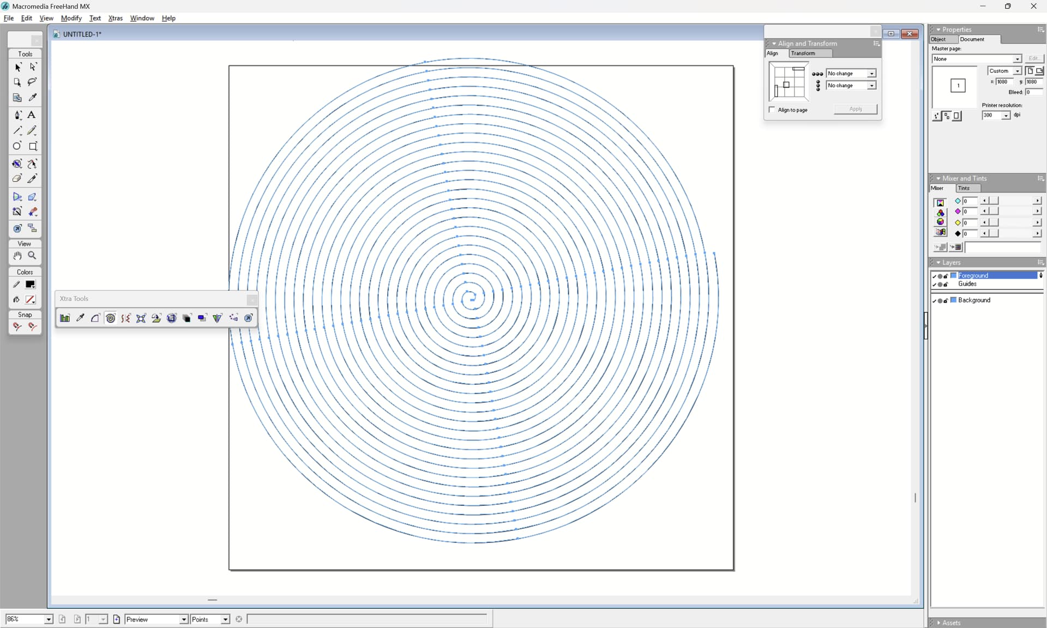Select the Connector tool in Tools panel
The width and height of the screenshot is (1047, 628).
(x=33, y=228)
